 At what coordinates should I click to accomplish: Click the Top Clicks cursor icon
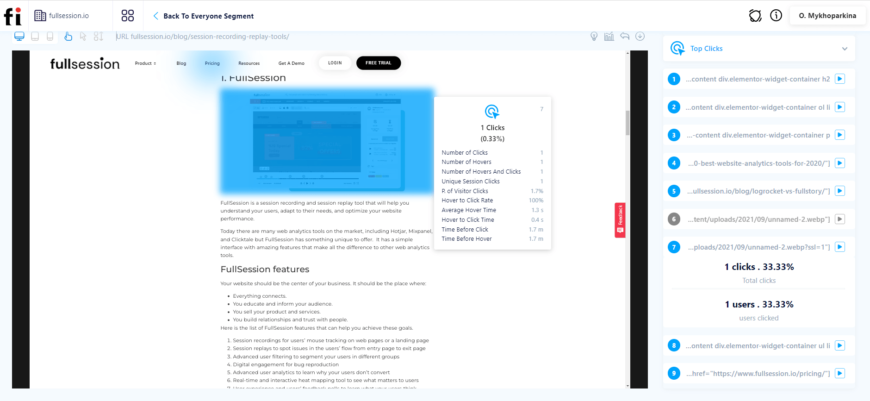pos(677,48)
